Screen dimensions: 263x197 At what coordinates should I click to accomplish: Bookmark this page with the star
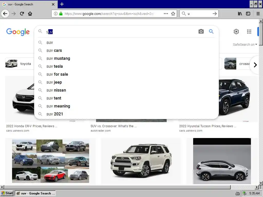click(173, 14)
